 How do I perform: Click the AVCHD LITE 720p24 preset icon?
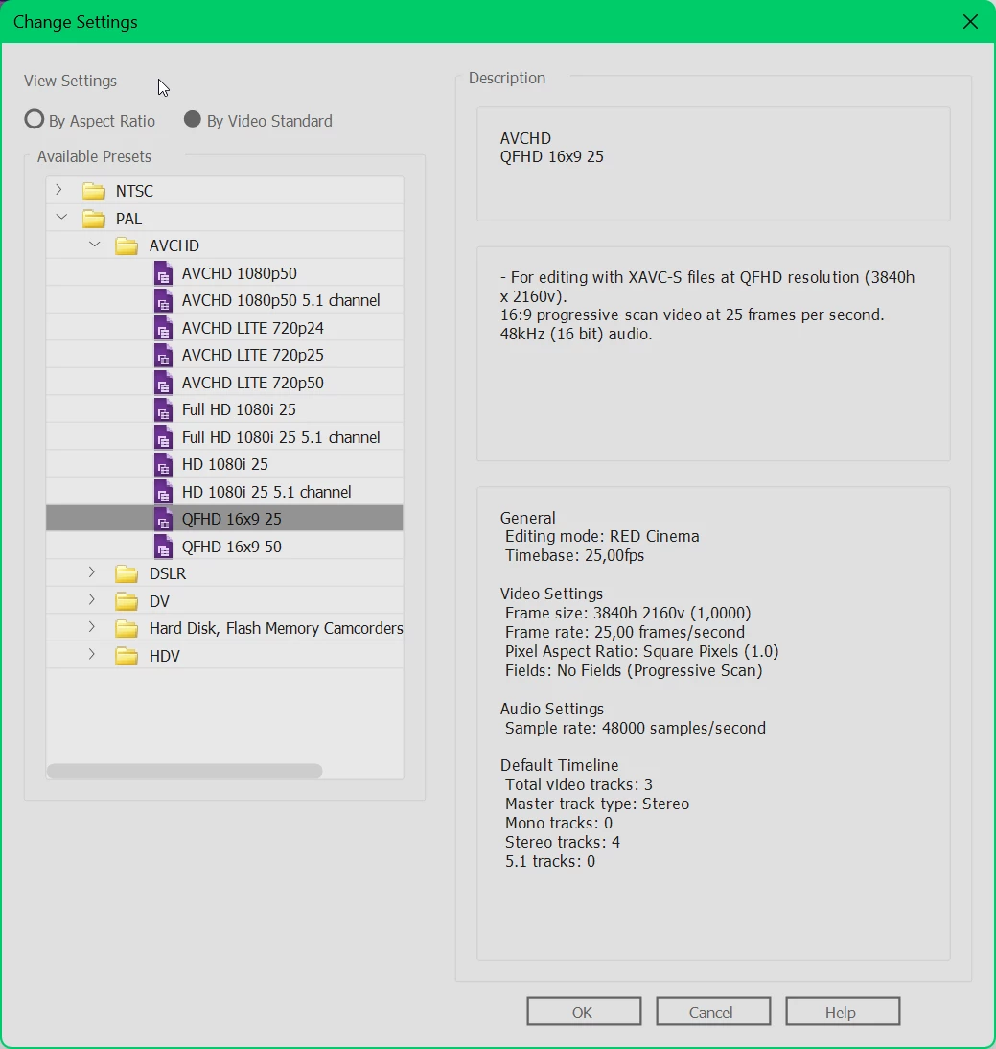tap(163, 329)
